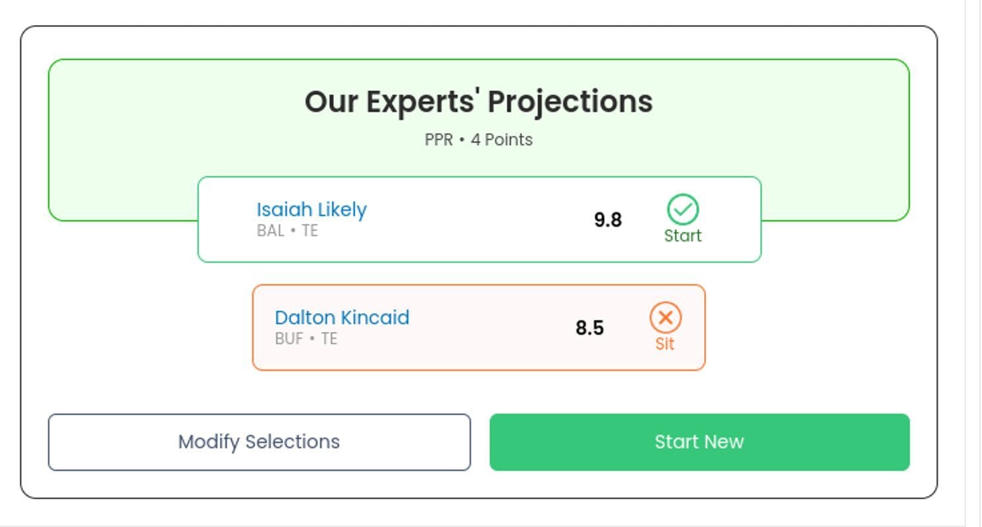Click the orange Sit text label
The height and width of the screenshot is (527, 982).
click(x=665, y=344)
